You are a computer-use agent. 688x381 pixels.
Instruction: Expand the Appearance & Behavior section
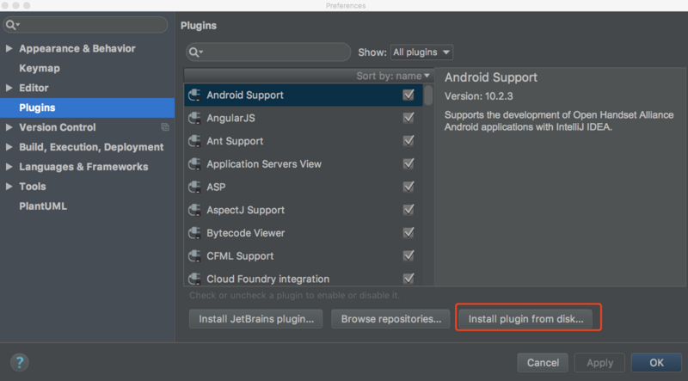(9, 48)
